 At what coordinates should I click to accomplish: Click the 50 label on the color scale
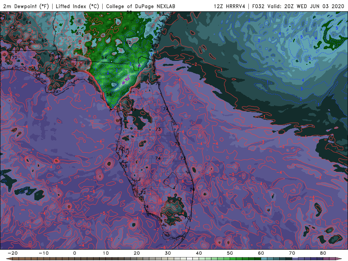coord(230,253)
